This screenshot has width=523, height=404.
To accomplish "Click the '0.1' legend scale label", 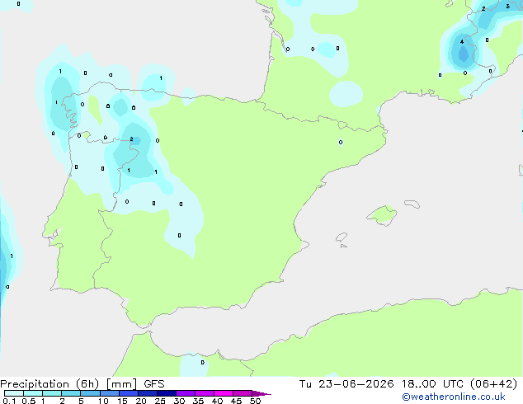I will click(x=9, y=401).
